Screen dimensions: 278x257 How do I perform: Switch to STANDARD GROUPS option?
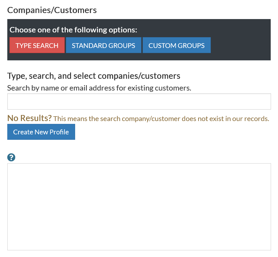(103, 45)
